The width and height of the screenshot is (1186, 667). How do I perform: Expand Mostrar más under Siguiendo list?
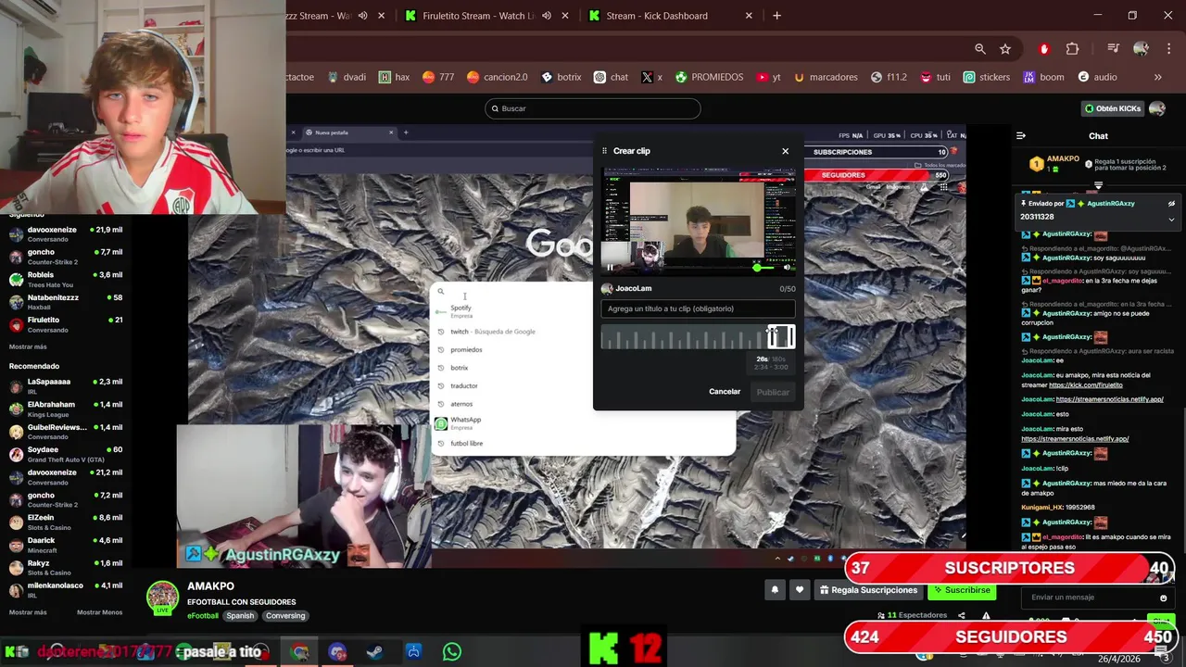[x=28, y=346]
